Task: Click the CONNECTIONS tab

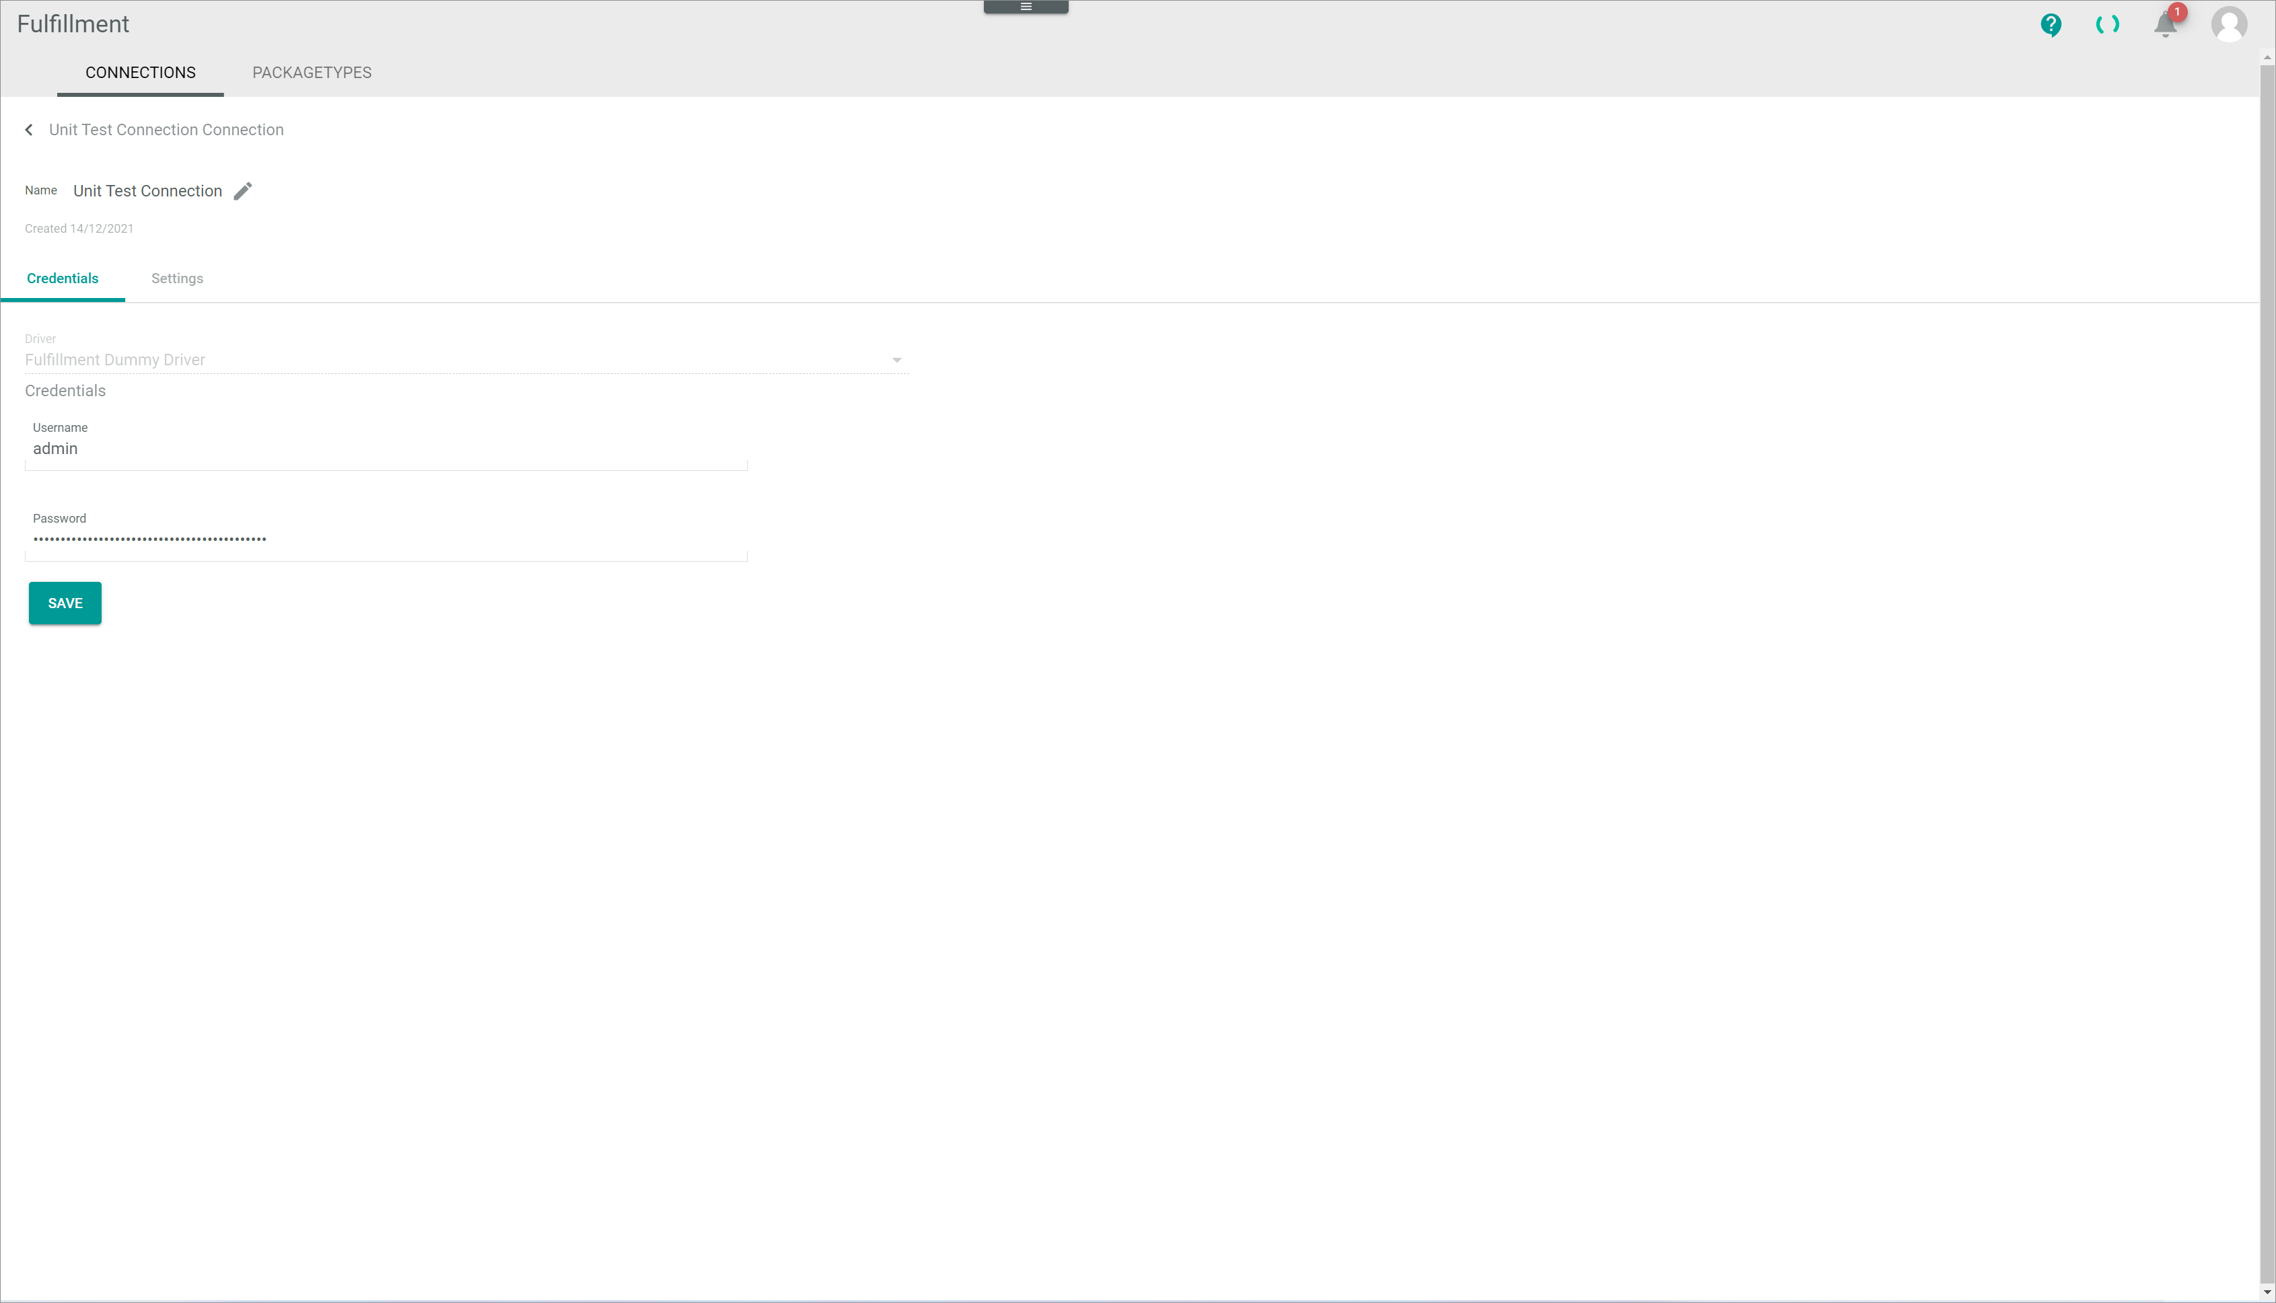Action: tap(141, 72)
